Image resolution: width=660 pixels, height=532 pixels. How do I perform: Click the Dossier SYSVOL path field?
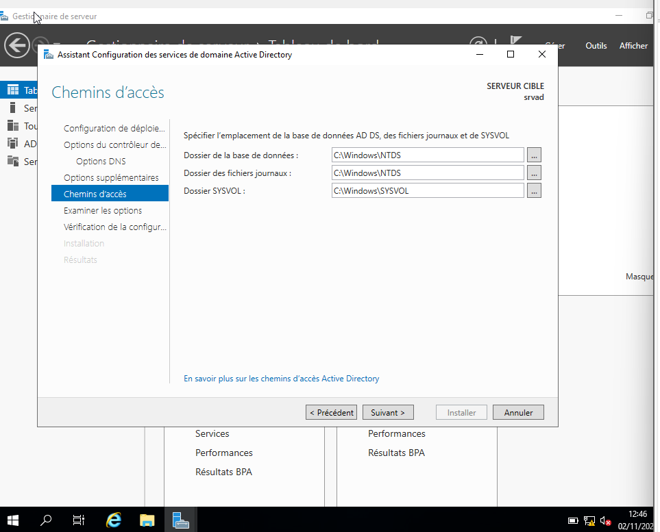click(427, 191)
